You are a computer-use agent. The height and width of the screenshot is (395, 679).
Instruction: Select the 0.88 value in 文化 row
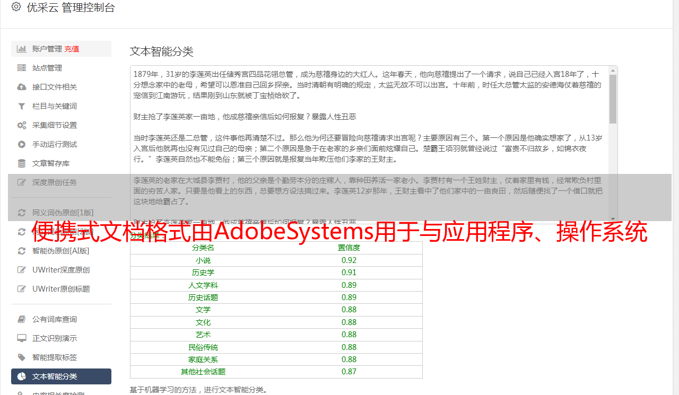pyautogui.click(x=349, y=322)
